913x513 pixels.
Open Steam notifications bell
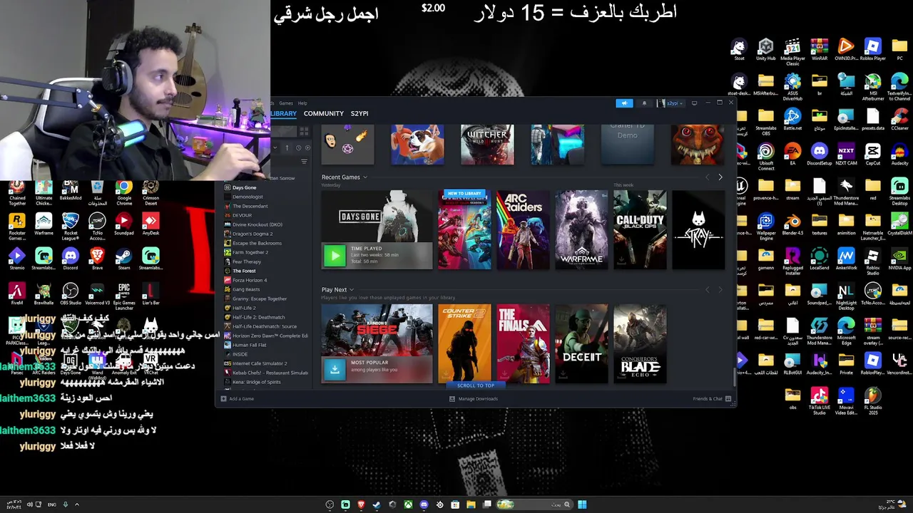644,103
